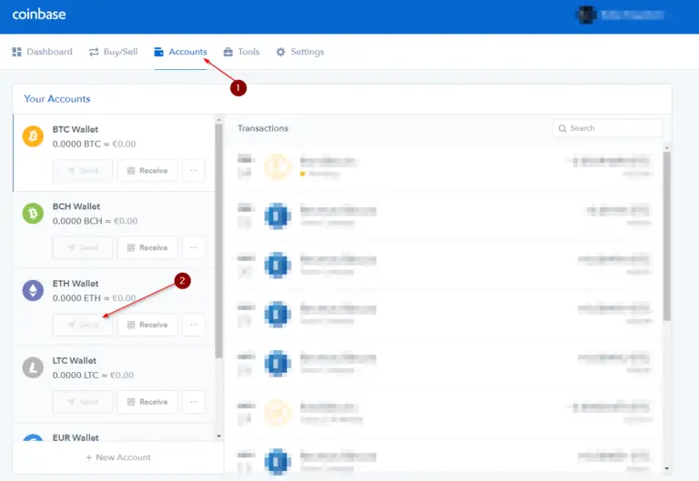Click the plus icon beside New Account
Viewport: 699px width, 481px height.
tap(88, 457)
